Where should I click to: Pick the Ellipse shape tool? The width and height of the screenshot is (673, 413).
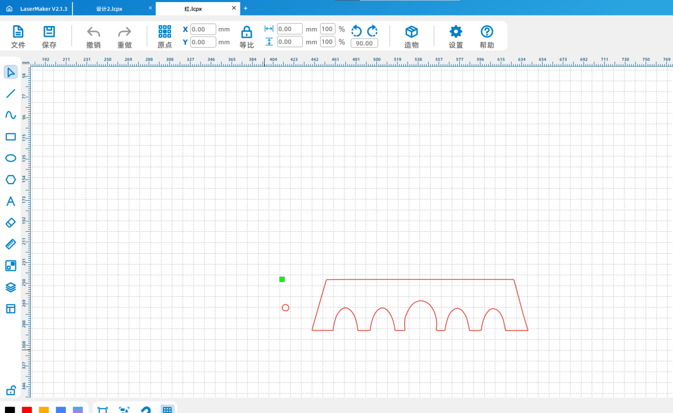[11, 158]
